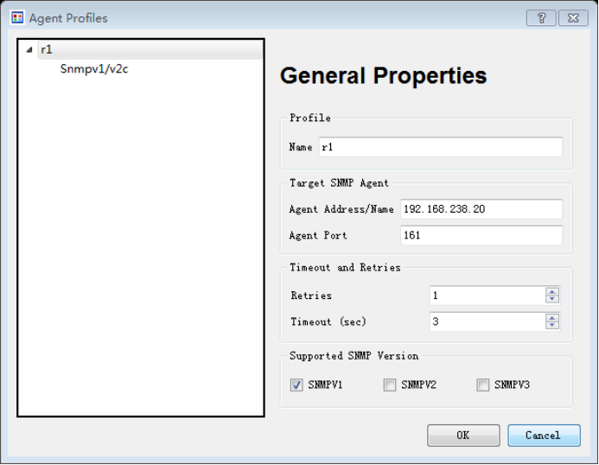This screenshot has width=599, height=465.
Task: Click the Timeout (sec) value field
Action: click(487, 322)
